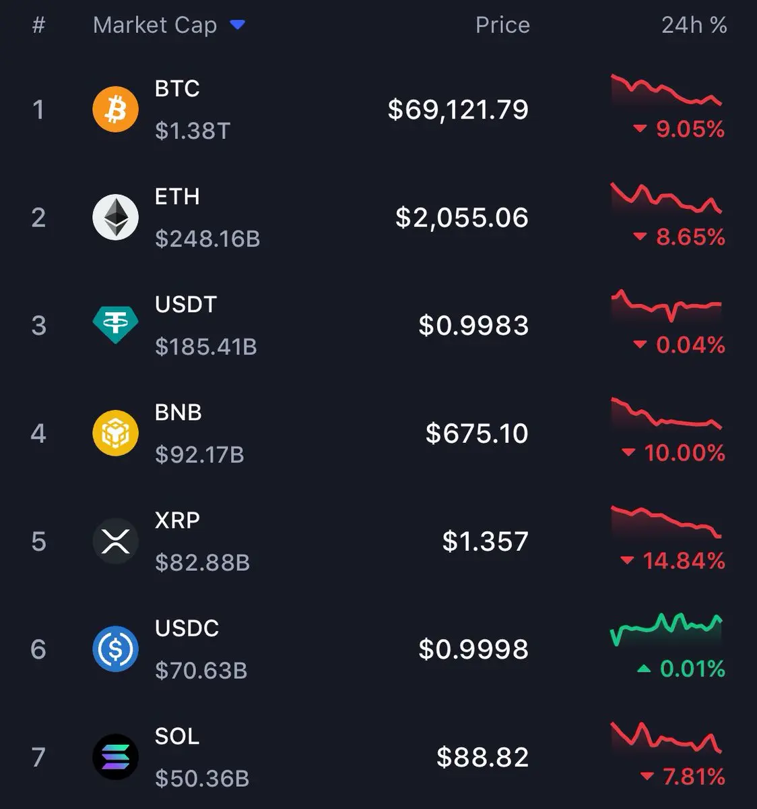
Task: Select the Solana gradient logo icon
Action: (x=115, y=756)
